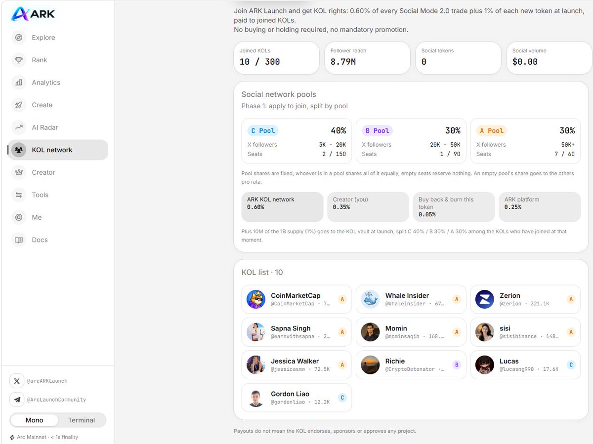Select the A Pool card
Viewport: 593px width, 444px height.
(x=525, y=141)
